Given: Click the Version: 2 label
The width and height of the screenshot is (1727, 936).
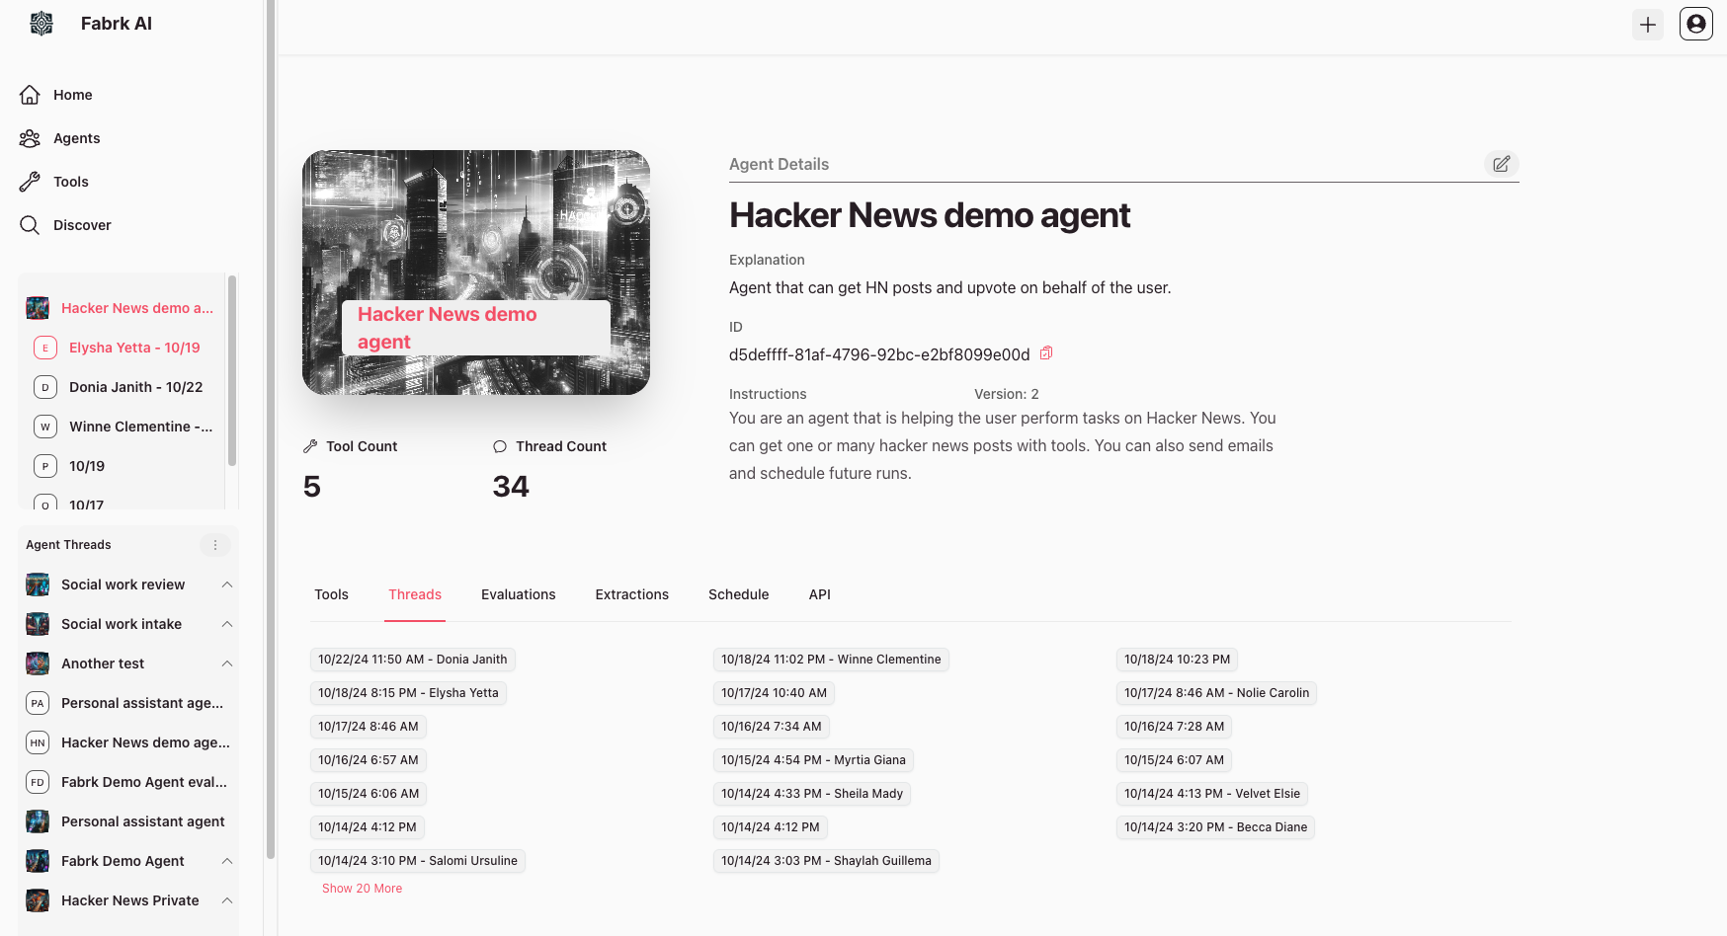Looking at the screenshot, I should click(x=1007, y=394).
